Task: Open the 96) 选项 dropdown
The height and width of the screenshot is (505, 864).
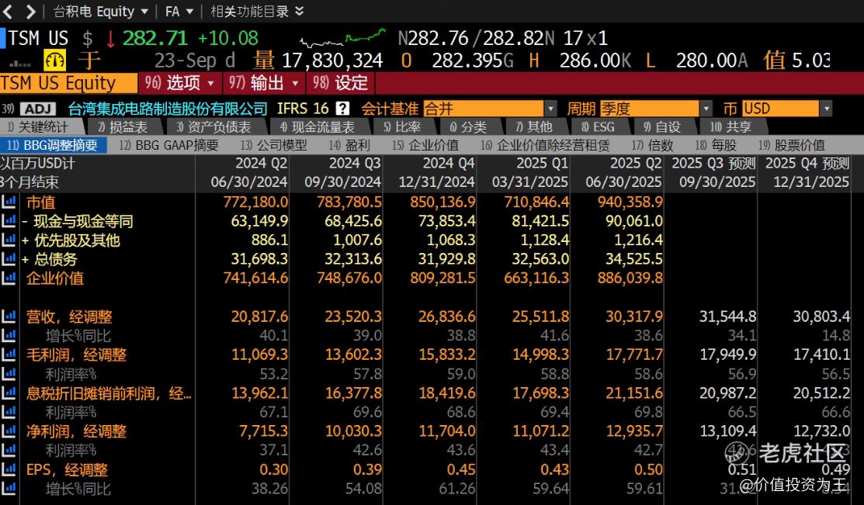Action: point(180,83)
